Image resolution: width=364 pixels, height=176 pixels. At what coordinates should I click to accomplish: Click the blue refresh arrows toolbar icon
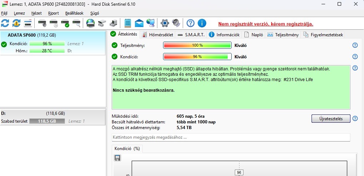click(5, 23)
